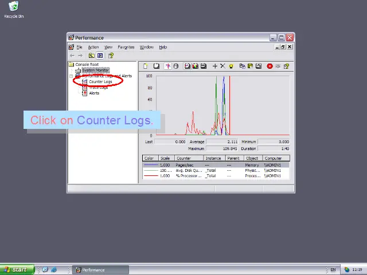367x275 pixels.
Task: Select System Monitor in the tree
Action: pos(95,70)
